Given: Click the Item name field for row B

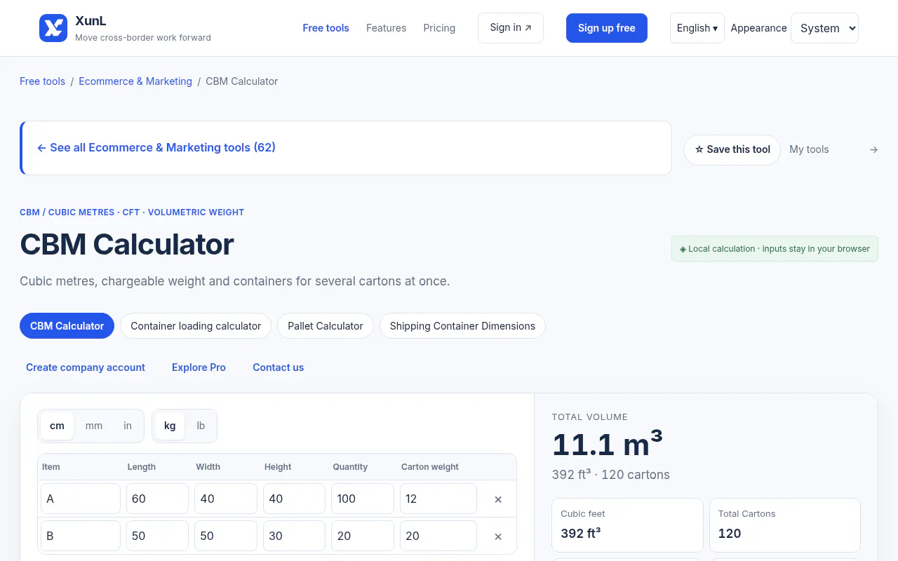Looking at the screenshot, I should click(81, 536).
